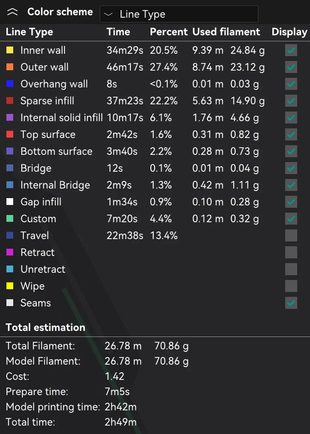Enable the Unretract display checkbox
Screen dimensions: 310x434
click(291, 270)
